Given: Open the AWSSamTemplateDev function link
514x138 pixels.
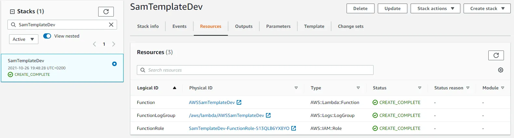Looking at the screenshot, I should (212, 102).
